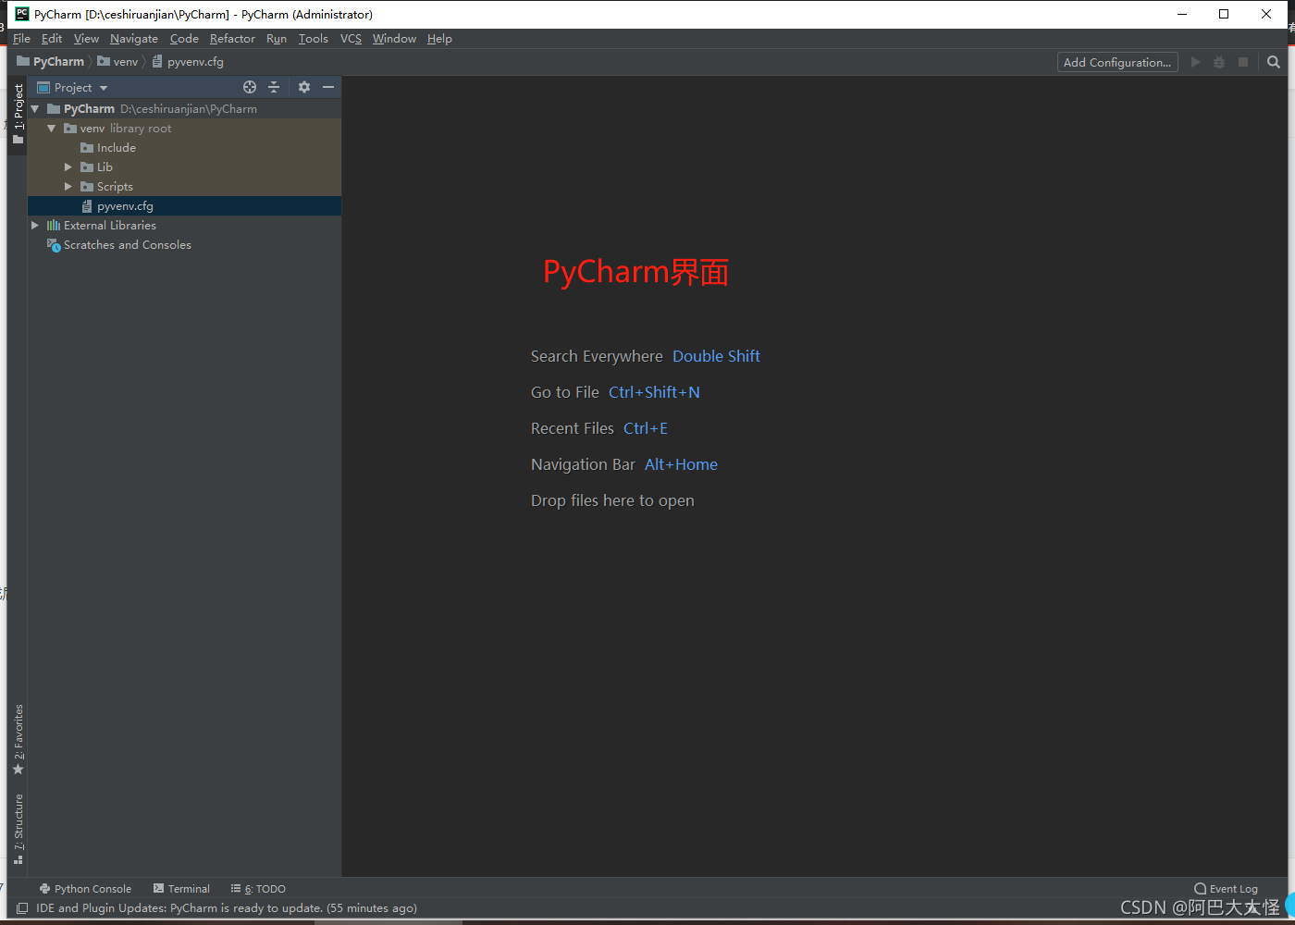
Task: Select External Libraries item
Action: 102,226
